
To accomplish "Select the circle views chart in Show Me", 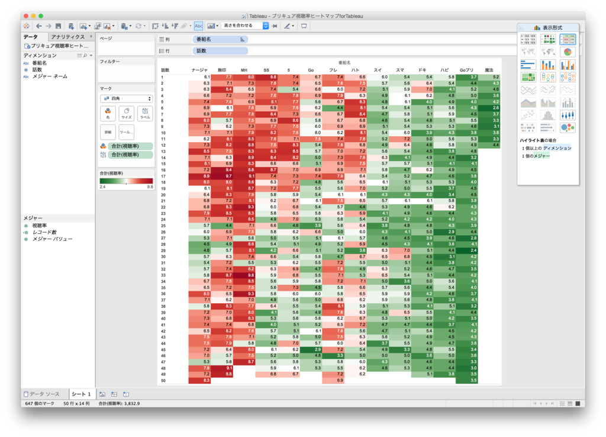I will pos(547,78).
